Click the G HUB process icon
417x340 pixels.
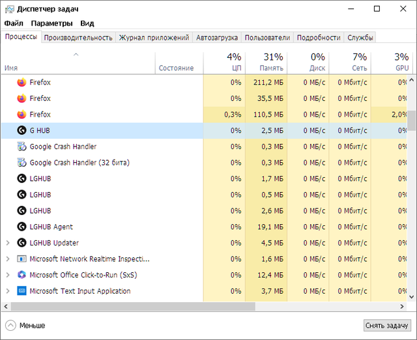pos(22,130)
